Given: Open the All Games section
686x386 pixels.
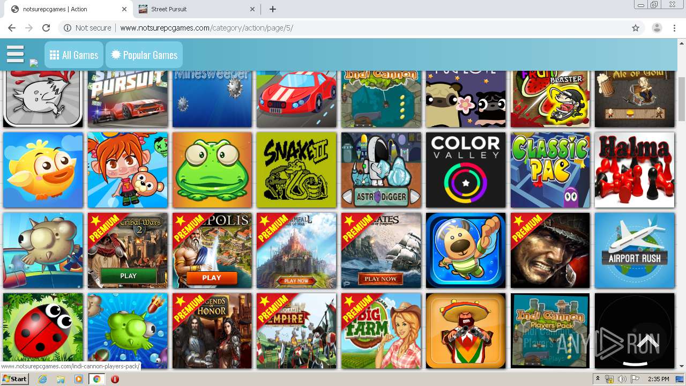Looking at the screenshot, I should (74, 55).
